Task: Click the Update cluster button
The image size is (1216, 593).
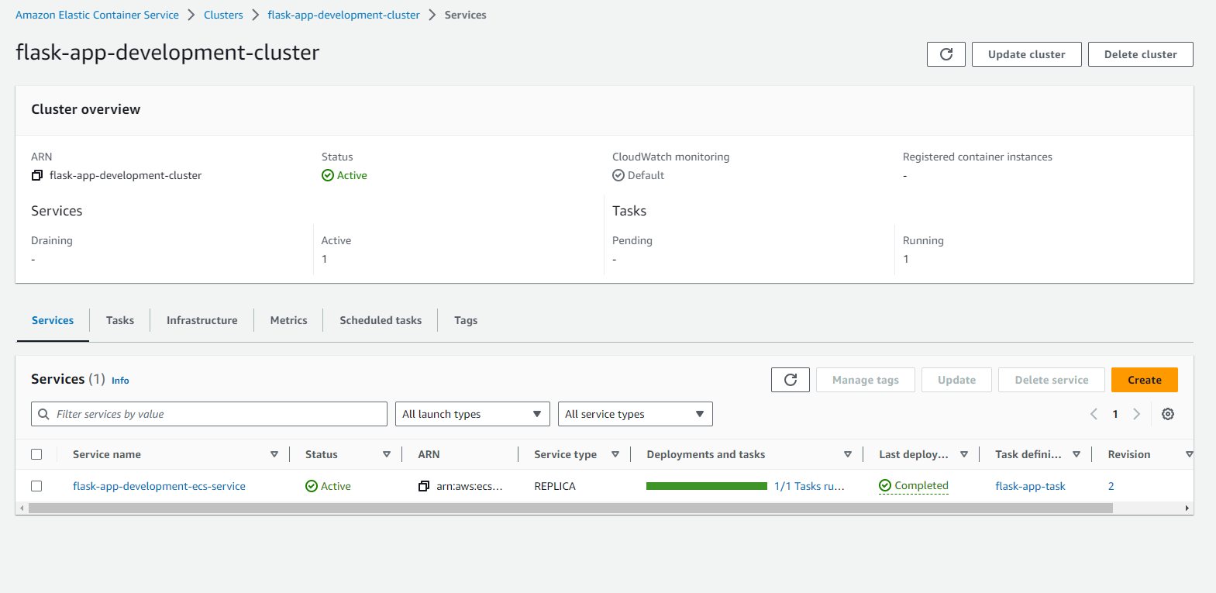Action: tap(1027, 54)
